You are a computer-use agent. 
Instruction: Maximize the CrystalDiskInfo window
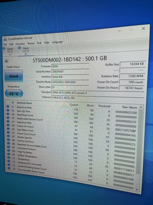click(131, 30)
